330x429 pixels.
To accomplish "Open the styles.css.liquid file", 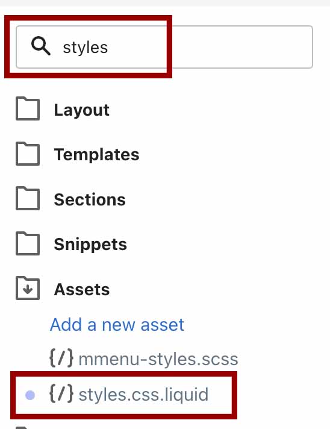I will pos(143,395).
